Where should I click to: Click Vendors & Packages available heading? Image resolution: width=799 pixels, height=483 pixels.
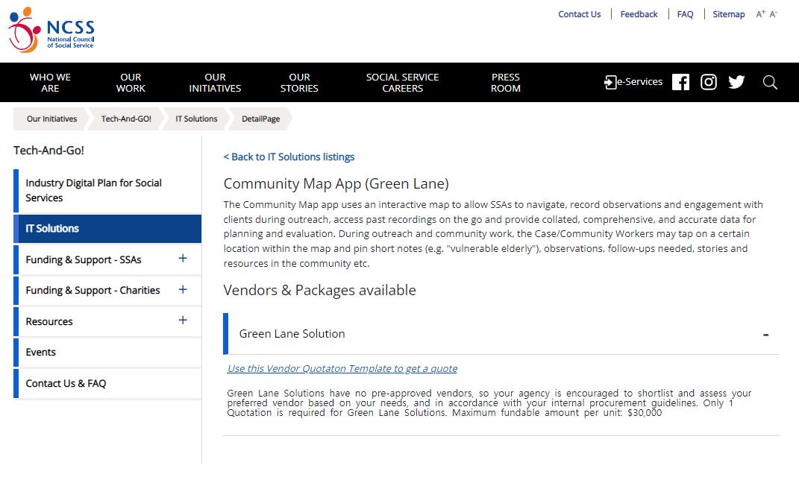319,290
